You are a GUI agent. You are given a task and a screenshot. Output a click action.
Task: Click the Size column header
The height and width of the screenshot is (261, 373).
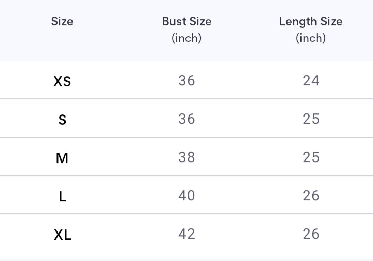click(62, 22)
